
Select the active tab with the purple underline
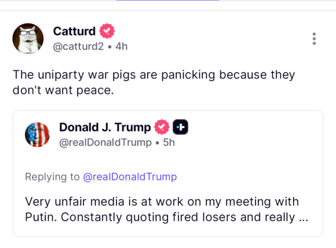click(167, 1)
